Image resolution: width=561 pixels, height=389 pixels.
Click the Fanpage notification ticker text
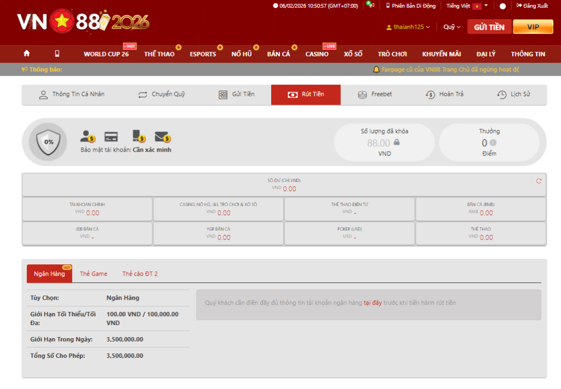[450, 69]
